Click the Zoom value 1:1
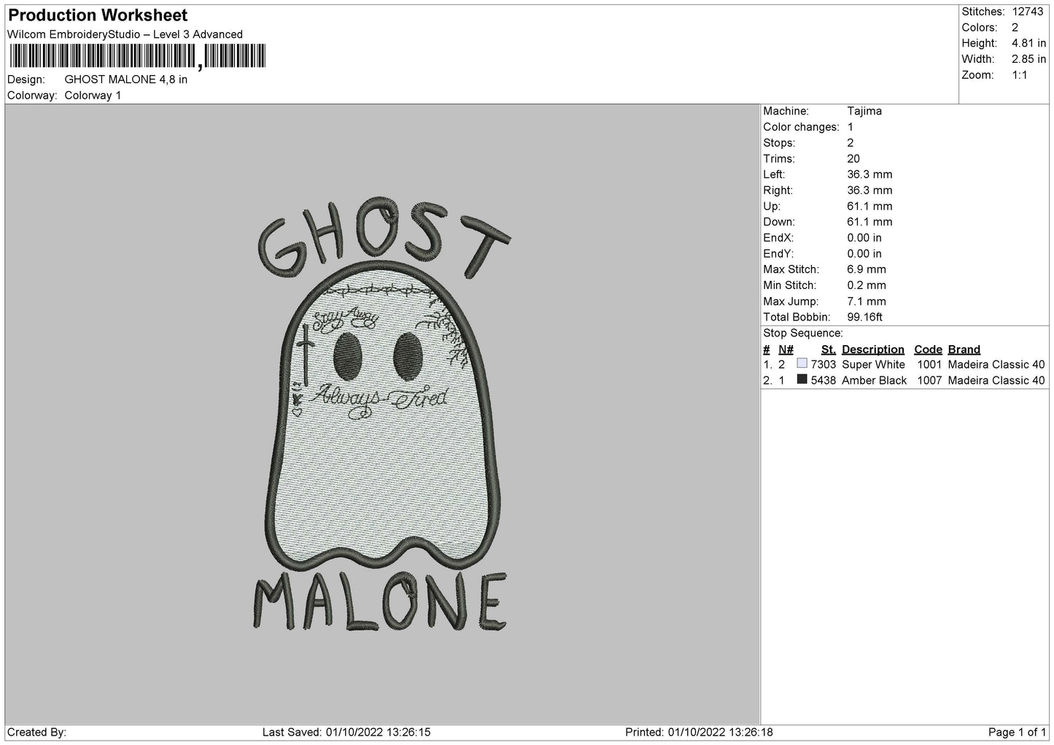 click(x=1020, y=75)
